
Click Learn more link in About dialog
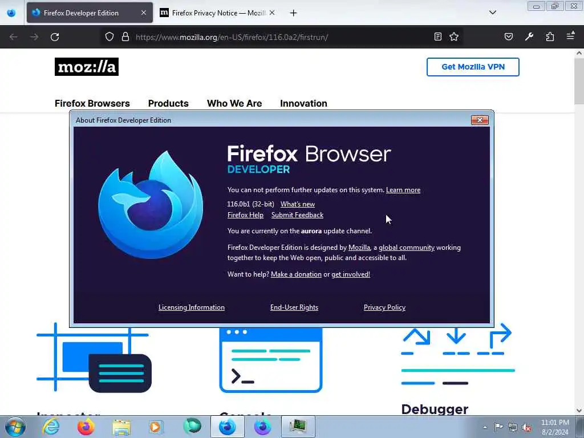tap(403, 190)
